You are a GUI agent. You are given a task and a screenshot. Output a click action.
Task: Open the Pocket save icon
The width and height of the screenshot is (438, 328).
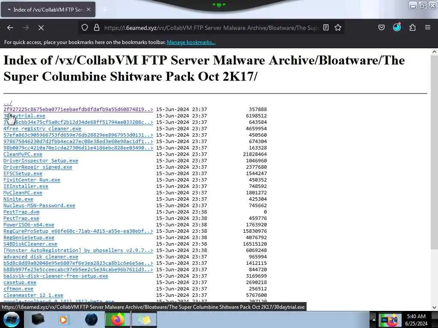point(382,28)
